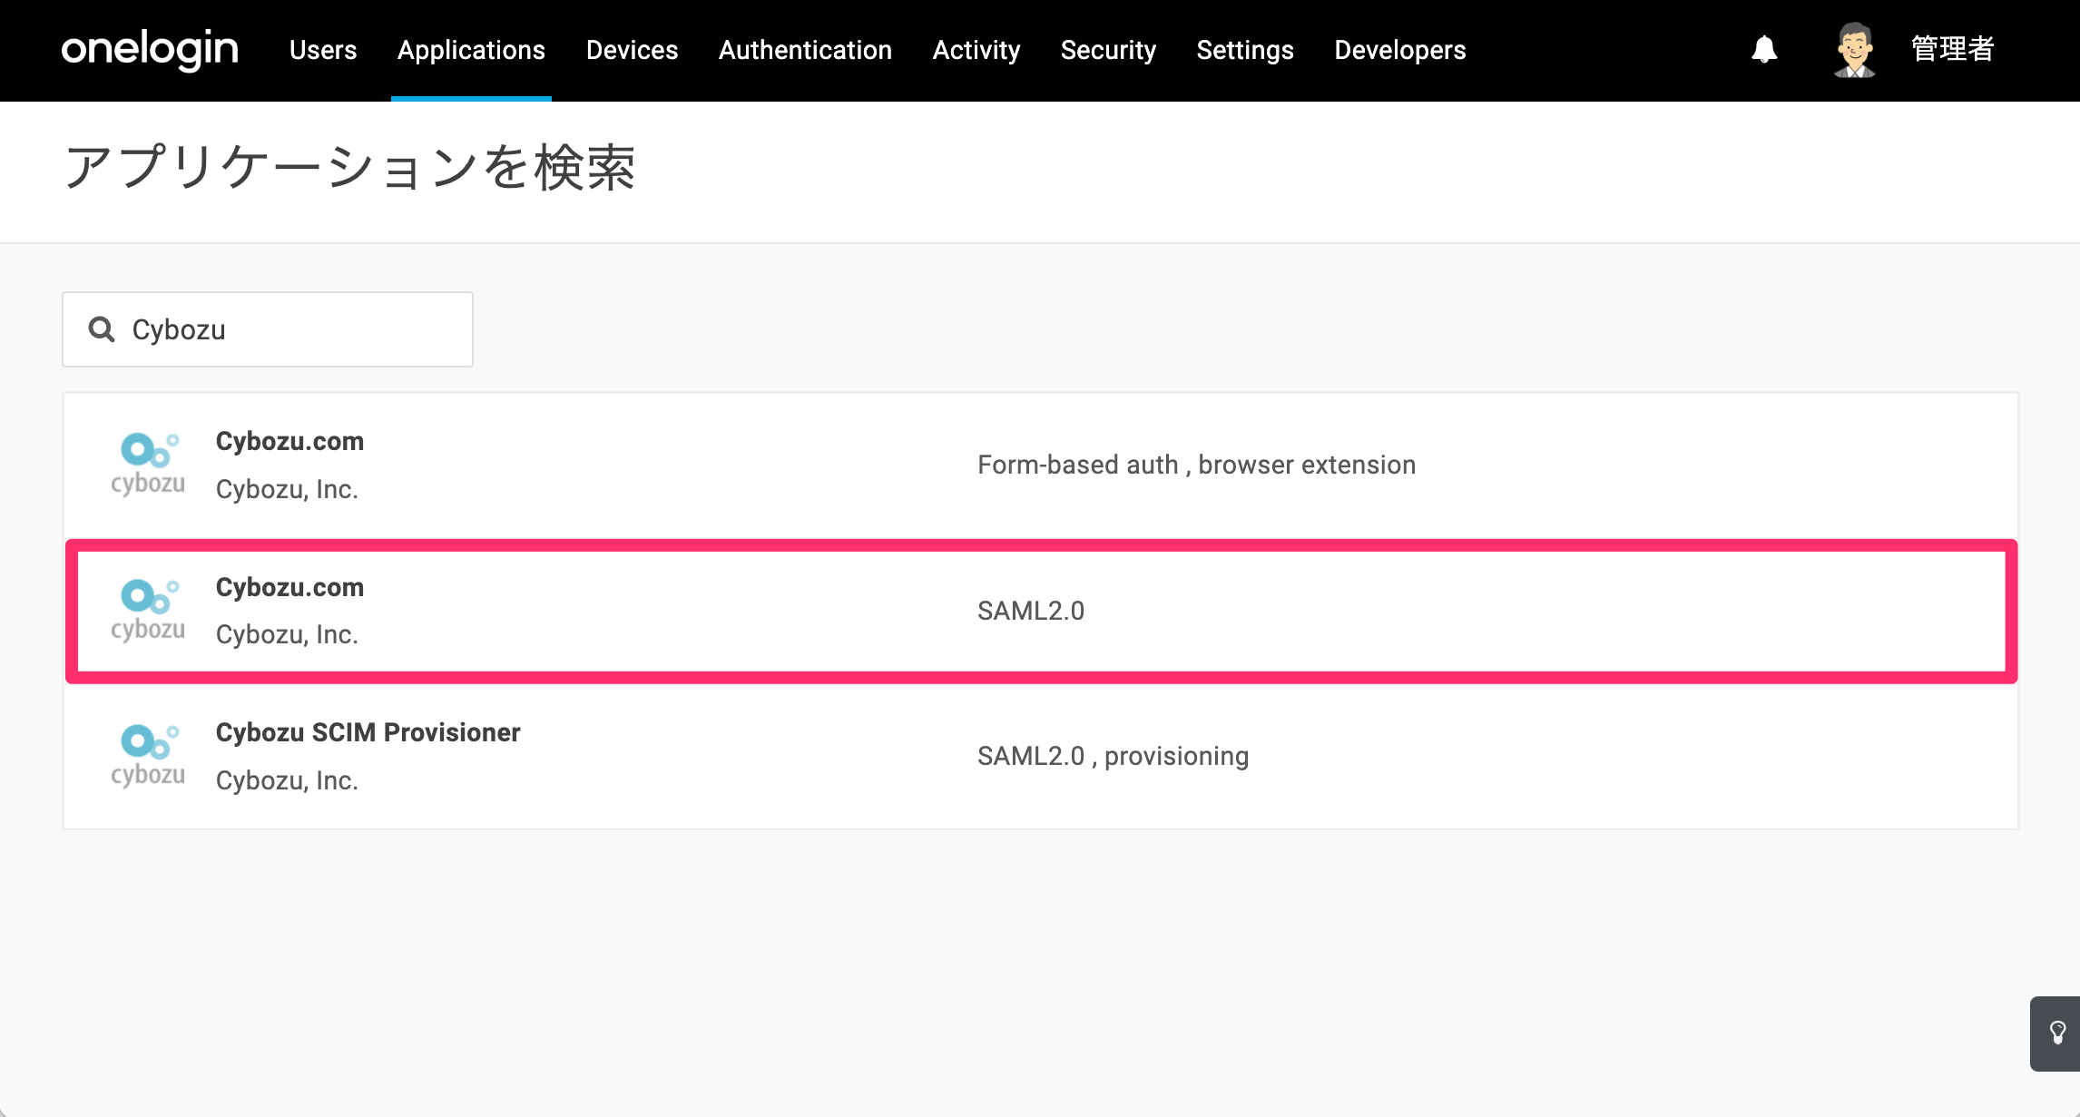Click 'SAML2.0 , provisioning' text

[1113, 756]
